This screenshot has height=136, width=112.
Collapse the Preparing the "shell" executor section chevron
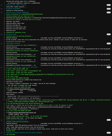[1, 5]
